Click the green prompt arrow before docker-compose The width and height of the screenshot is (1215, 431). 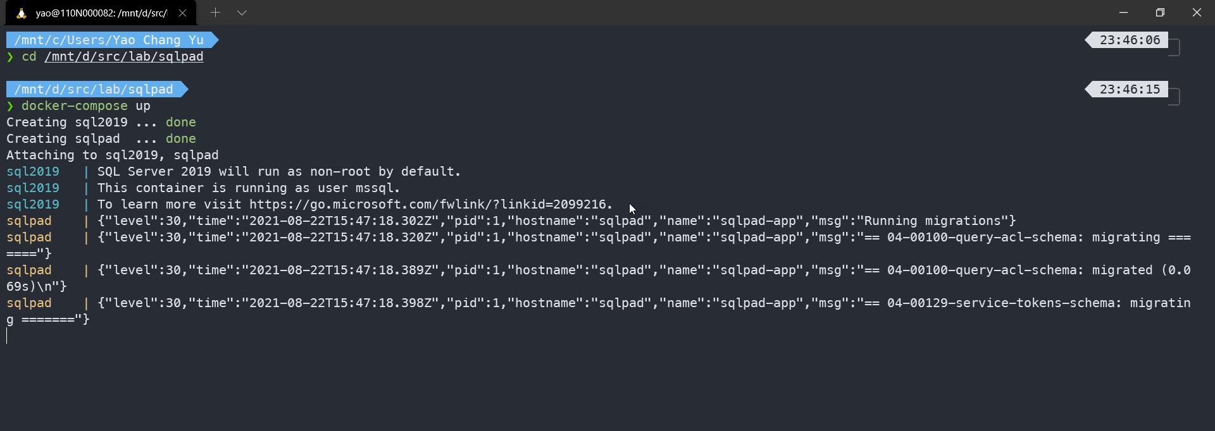tap(9, 106)
